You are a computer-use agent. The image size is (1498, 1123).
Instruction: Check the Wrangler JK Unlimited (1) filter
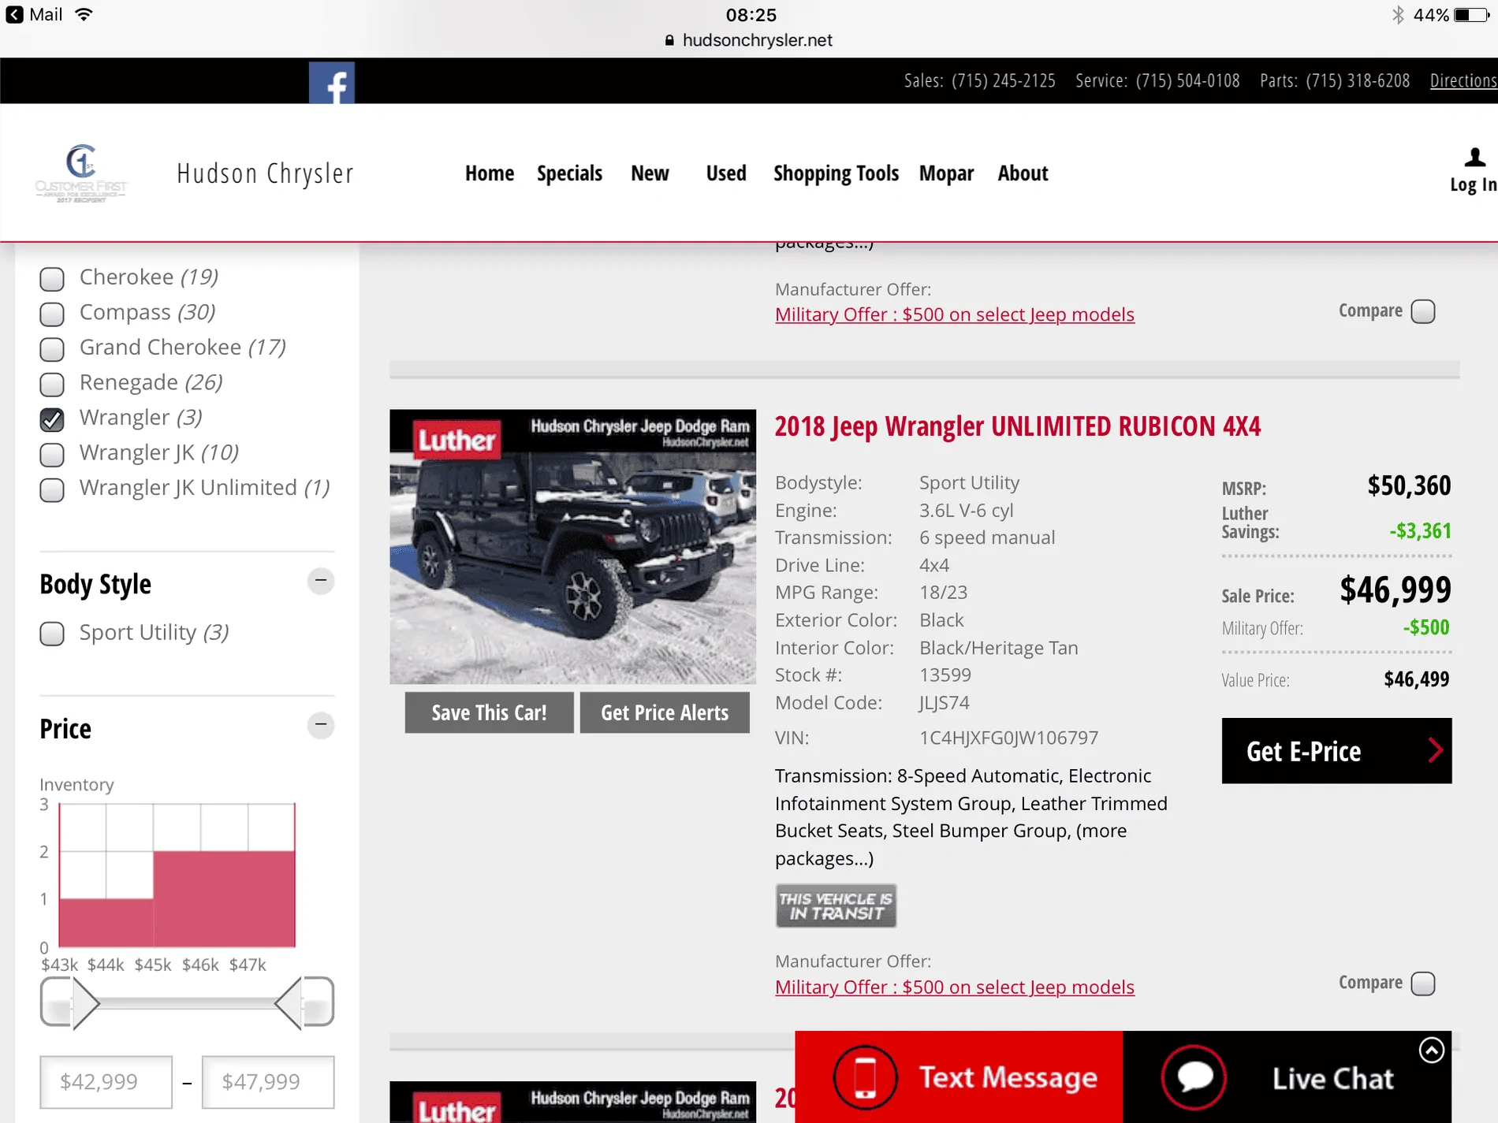click(52, 489)
